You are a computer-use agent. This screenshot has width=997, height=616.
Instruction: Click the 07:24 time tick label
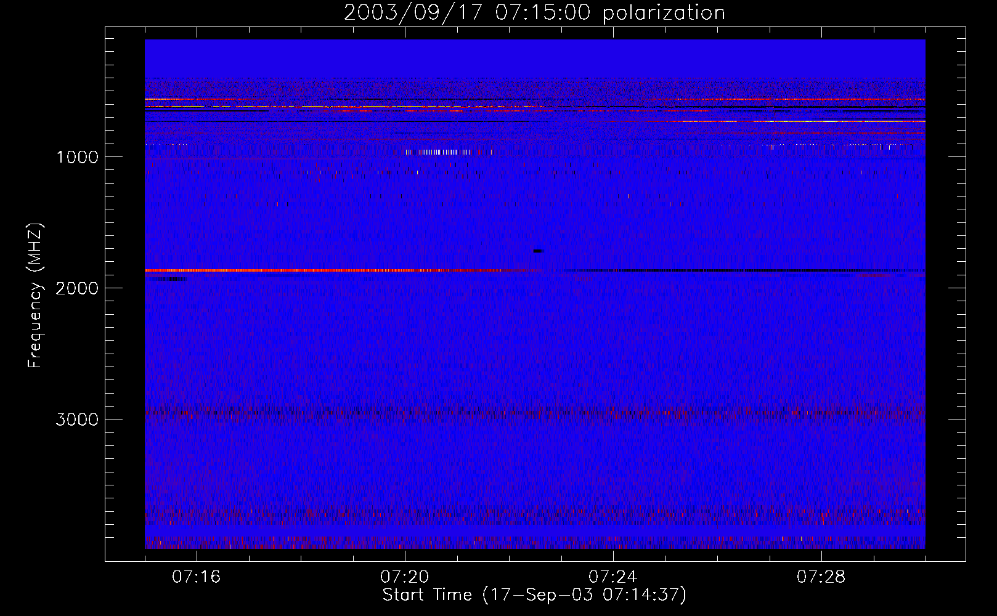[613, 577]
